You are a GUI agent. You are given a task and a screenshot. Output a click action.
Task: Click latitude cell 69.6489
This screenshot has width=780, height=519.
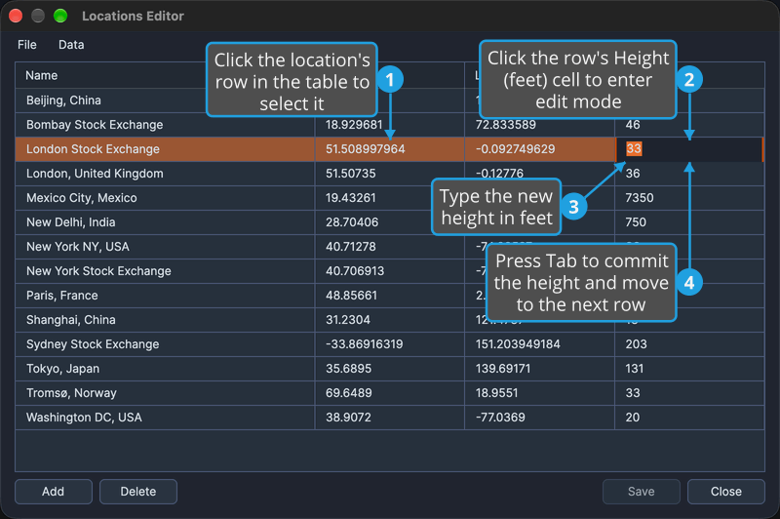(x=389, y=392)
